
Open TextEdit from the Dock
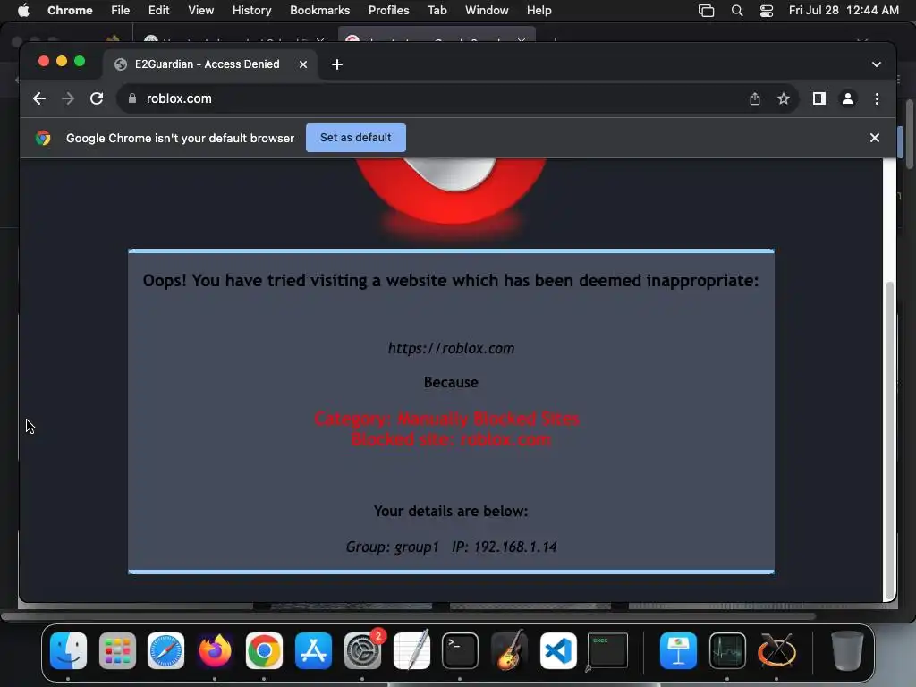411,650
